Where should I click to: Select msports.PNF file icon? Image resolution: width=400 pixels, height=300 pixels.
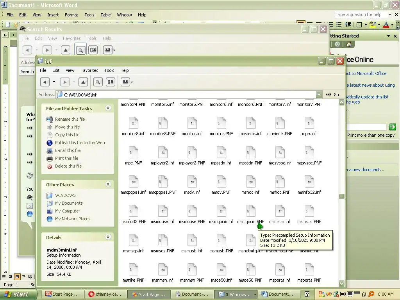pos(309,270)
